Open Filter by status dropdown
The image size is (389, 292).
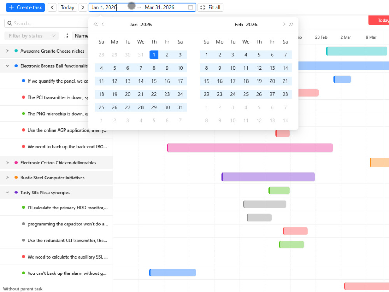pyautogui.click(x=32, y=36)
